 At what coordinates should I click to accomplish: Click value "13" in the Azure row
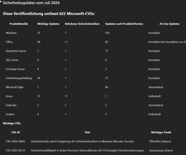(39, 96)
